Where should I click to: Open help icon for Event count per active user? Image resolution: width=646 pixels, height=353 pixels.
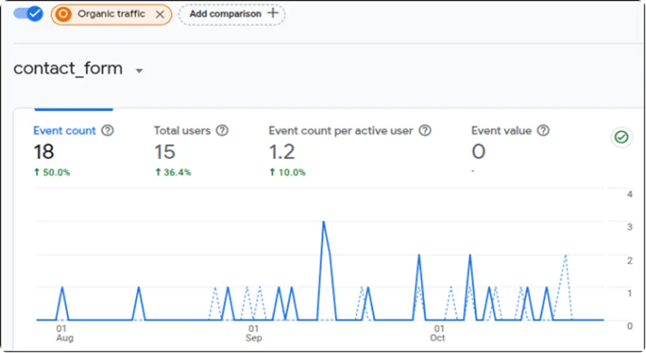click(425, 130)
